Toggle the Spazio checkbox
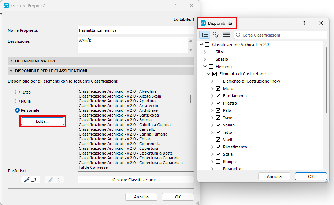The width and height of the screenshot is (334, 205). pos(211,59)
